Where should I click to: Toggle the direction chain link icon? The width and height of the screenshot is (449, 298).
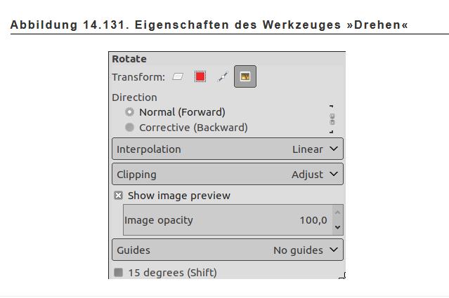tap(332, 119)
